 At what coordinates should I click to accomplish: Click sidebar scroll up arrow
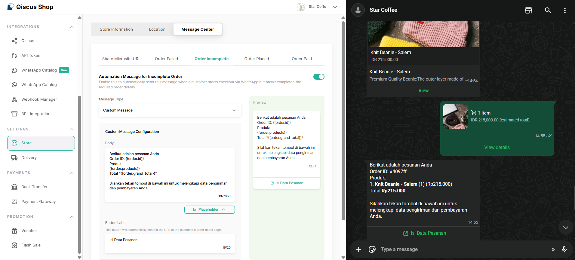point(79,18)
